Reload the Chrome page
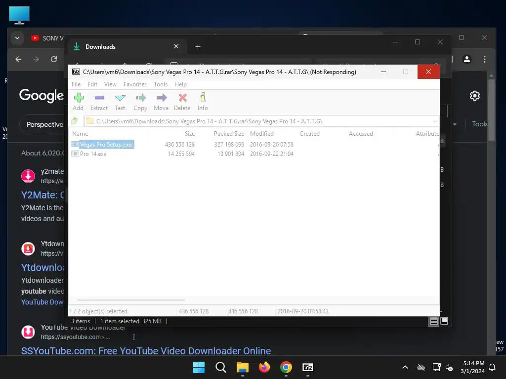The height and width of the screenshot is (379, 506). 54,59
